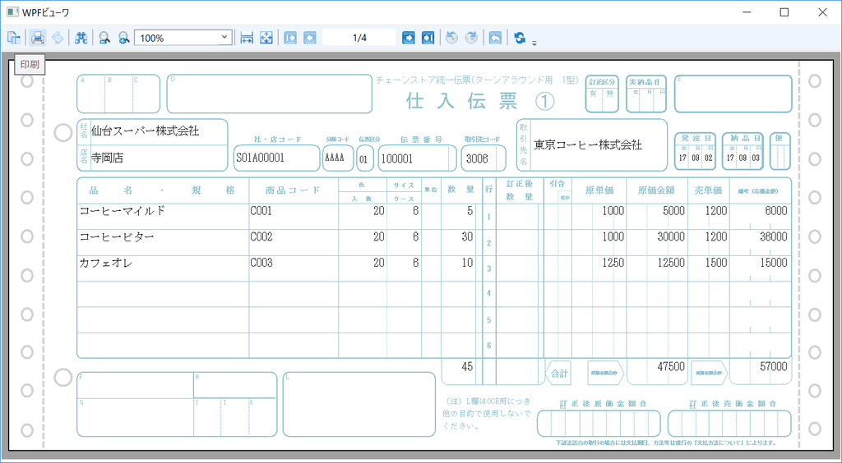842x463 pixels.
Task: Click the total quantity 45
Action: [x=467, y=366]
